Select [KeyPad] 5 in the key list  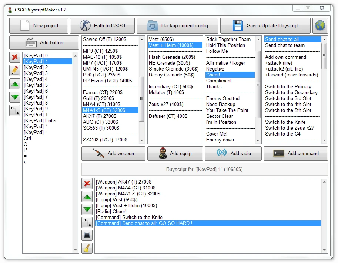coord(36,85)
